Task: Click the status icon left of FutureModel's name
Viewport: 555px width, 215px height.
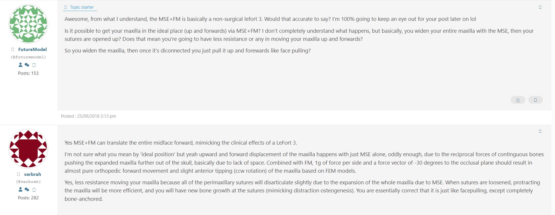Action: tap(13, 50)
